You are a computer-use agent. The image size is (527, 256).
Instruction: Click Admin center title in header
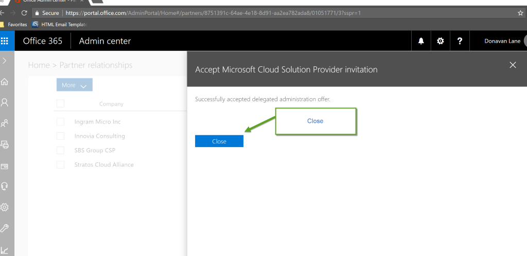tap(105, 41)
